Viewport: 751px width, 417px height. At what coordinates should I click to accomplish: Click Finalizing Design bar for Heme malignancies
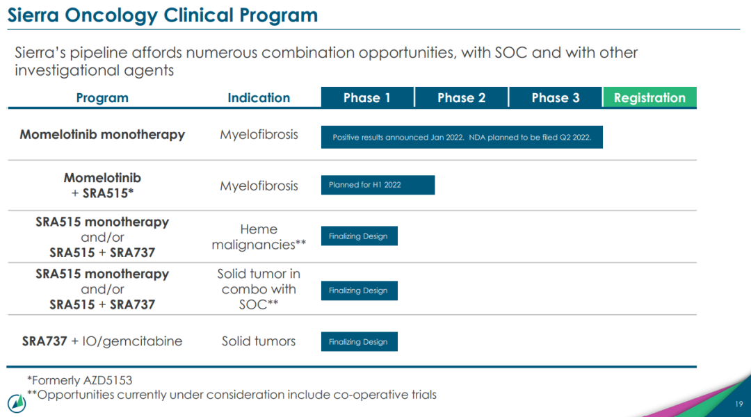[359, 236]
